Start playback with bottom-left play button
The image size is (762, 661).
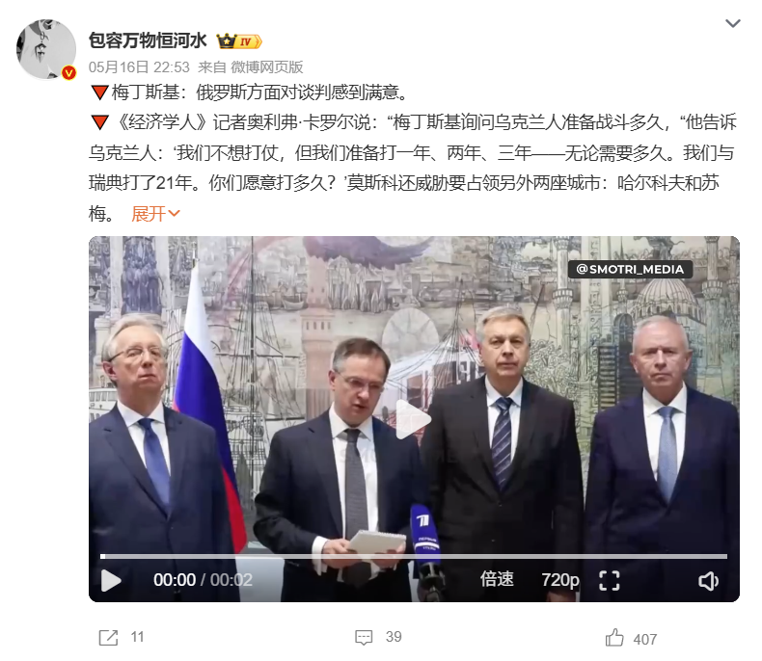pos(111,580)
